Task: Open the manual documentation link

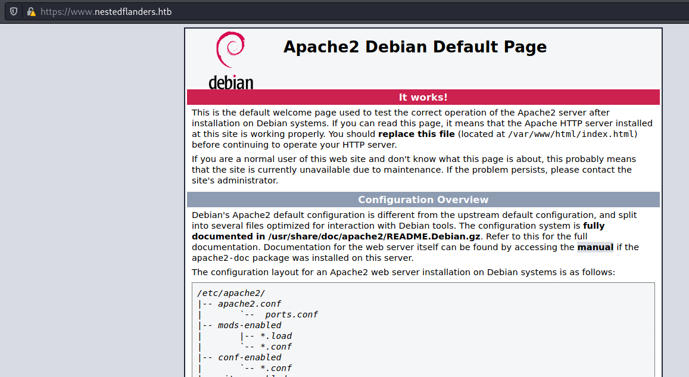Action: (x=595, y=247)
